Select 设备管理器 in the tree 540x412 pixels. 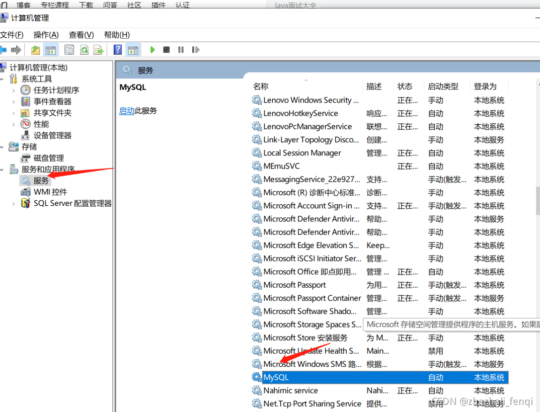pyautogui.click(x=52, y=136)
